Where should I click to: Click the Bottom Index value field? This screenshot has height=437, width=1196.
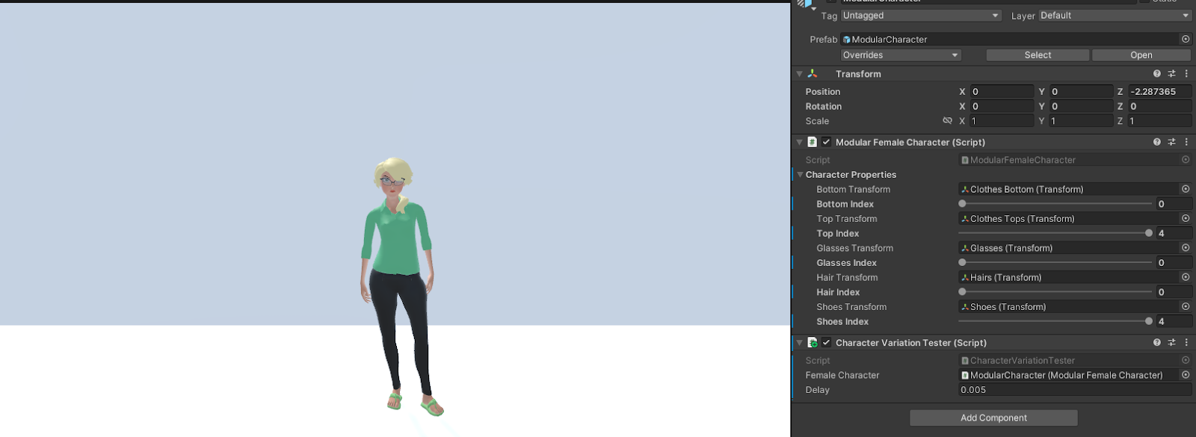[1174, 204]
